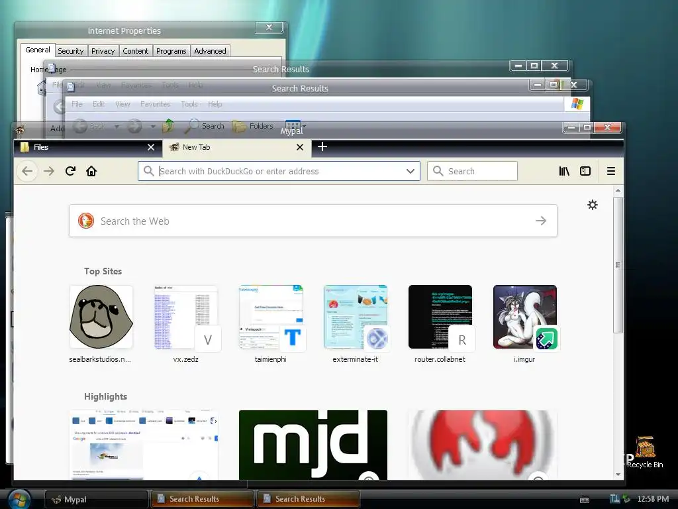Click the Highlights heading
The image size is (678, 509).
(105, 396)
